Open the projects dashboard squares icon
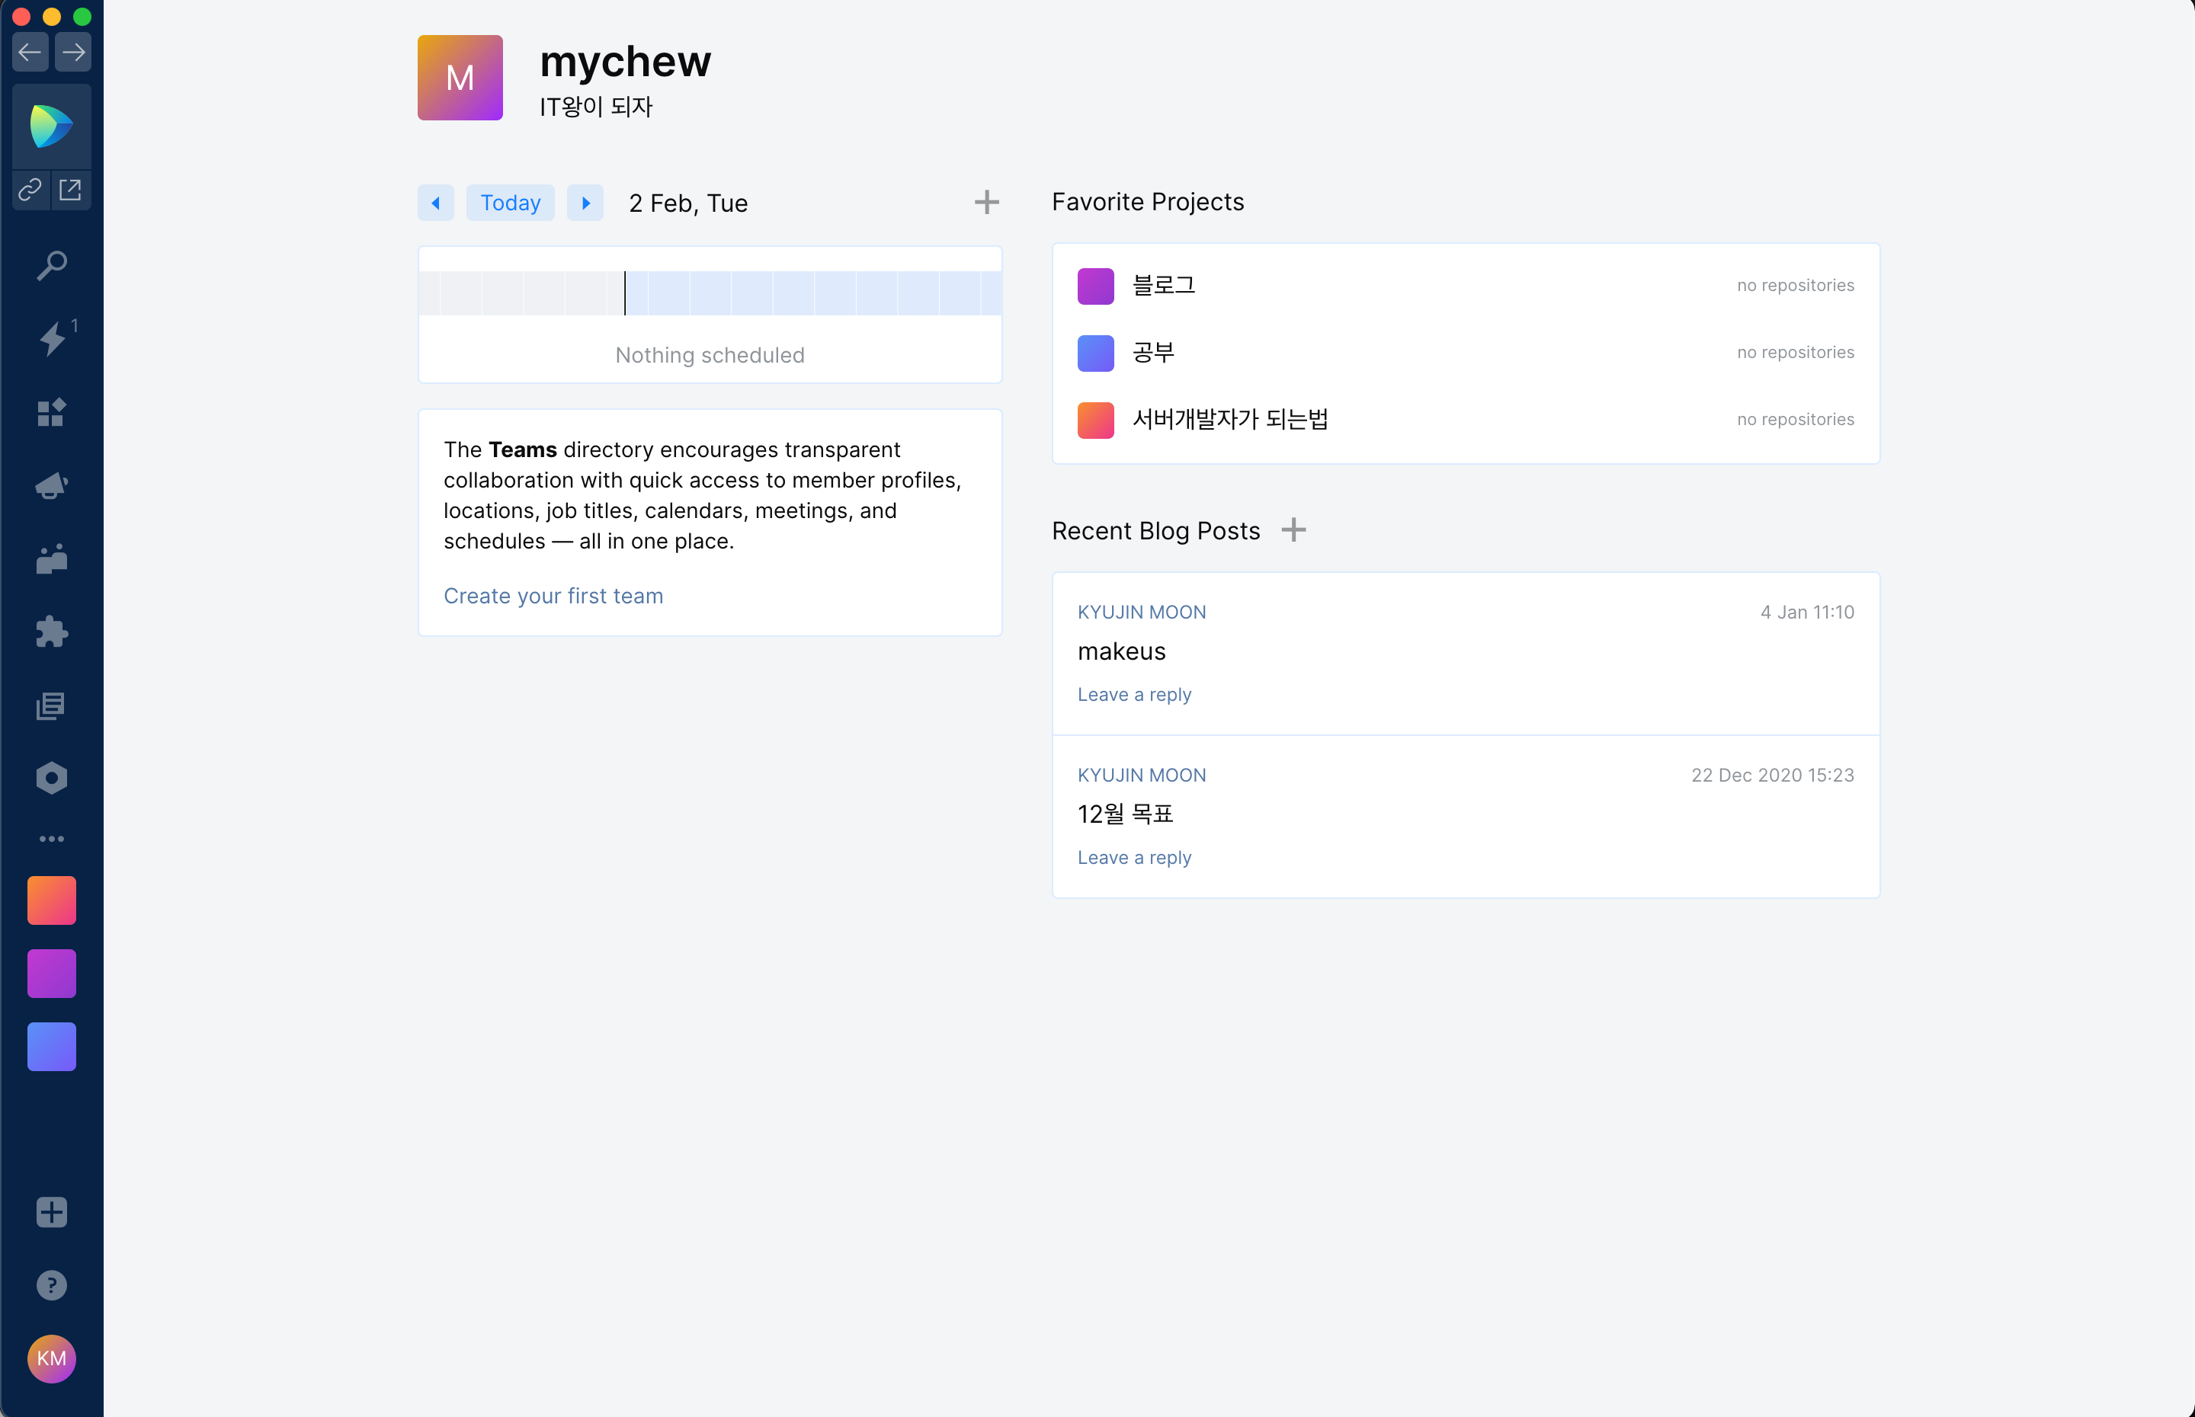Screen dimensions: 2195x1417 tap(52, 412)
